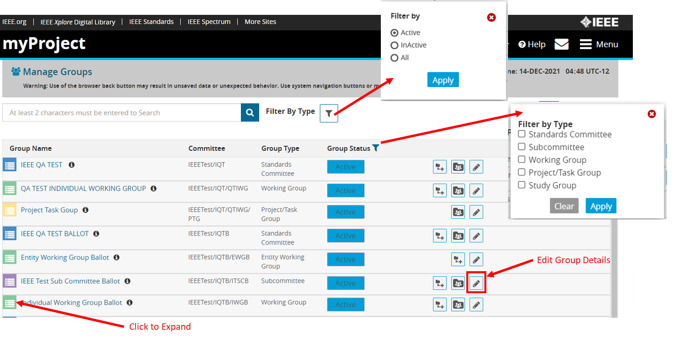The image size is (679, 339).
Task: Select the All radio button
Action: (x=394, y=58)
